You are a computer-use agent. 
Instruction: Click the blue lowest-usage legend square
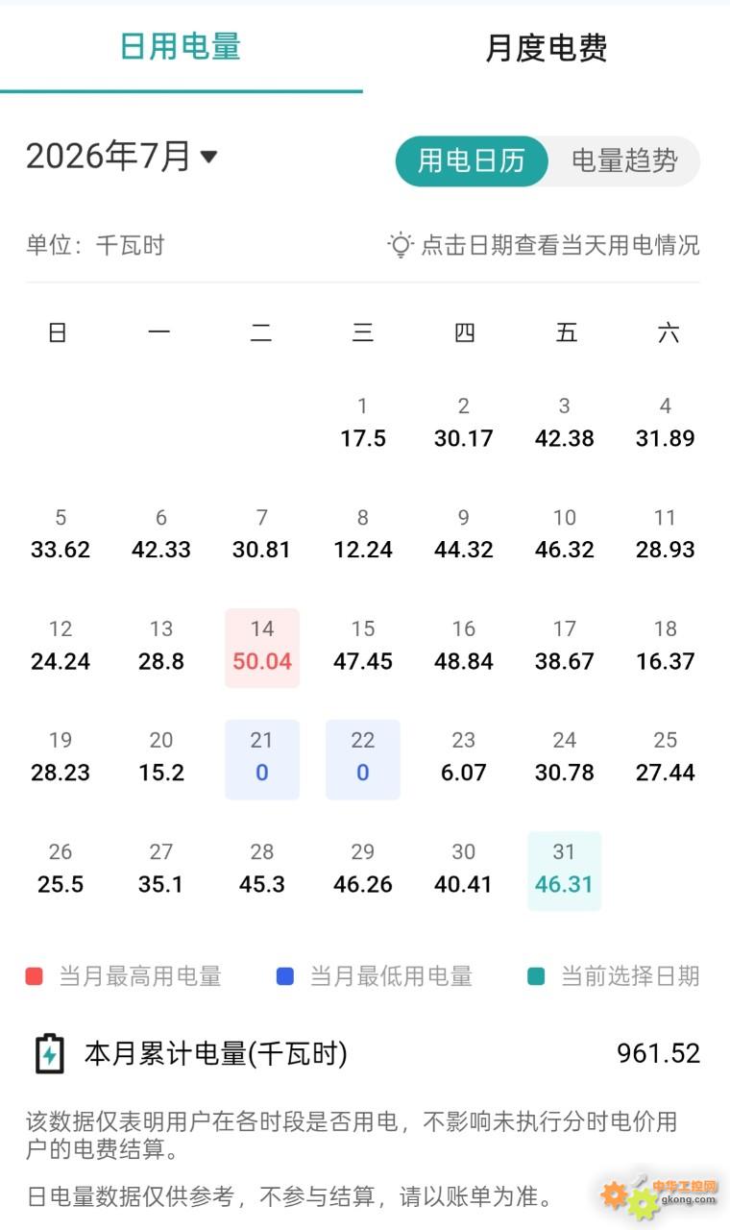click(284, 976)
